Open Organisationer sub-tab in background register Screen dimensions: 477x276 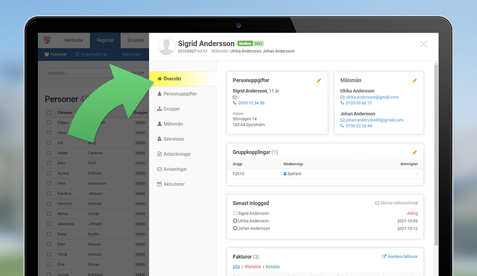(92, 54)
